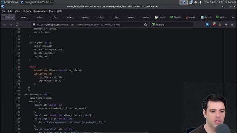Close the active rules tab

point(13,17)
